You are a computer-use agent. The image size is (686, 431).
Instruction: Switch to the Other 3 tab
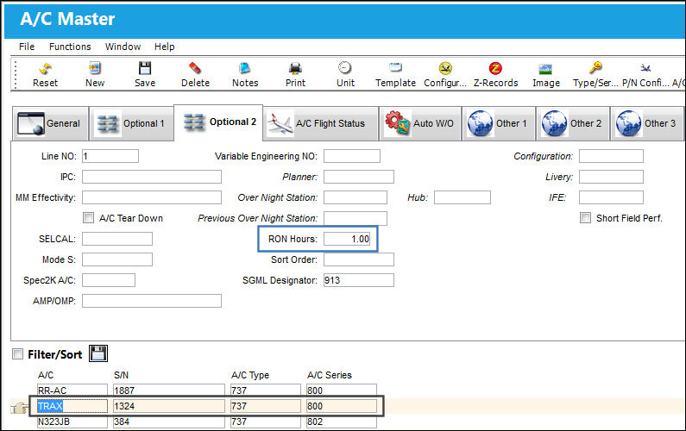click(647, 124)
